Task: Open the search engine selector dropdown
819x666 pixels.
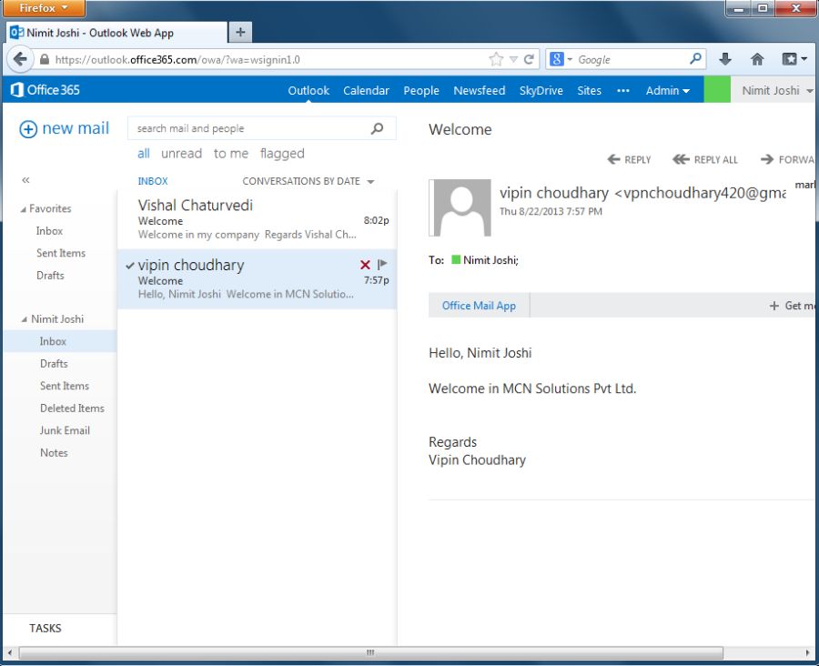Action: 561,59
